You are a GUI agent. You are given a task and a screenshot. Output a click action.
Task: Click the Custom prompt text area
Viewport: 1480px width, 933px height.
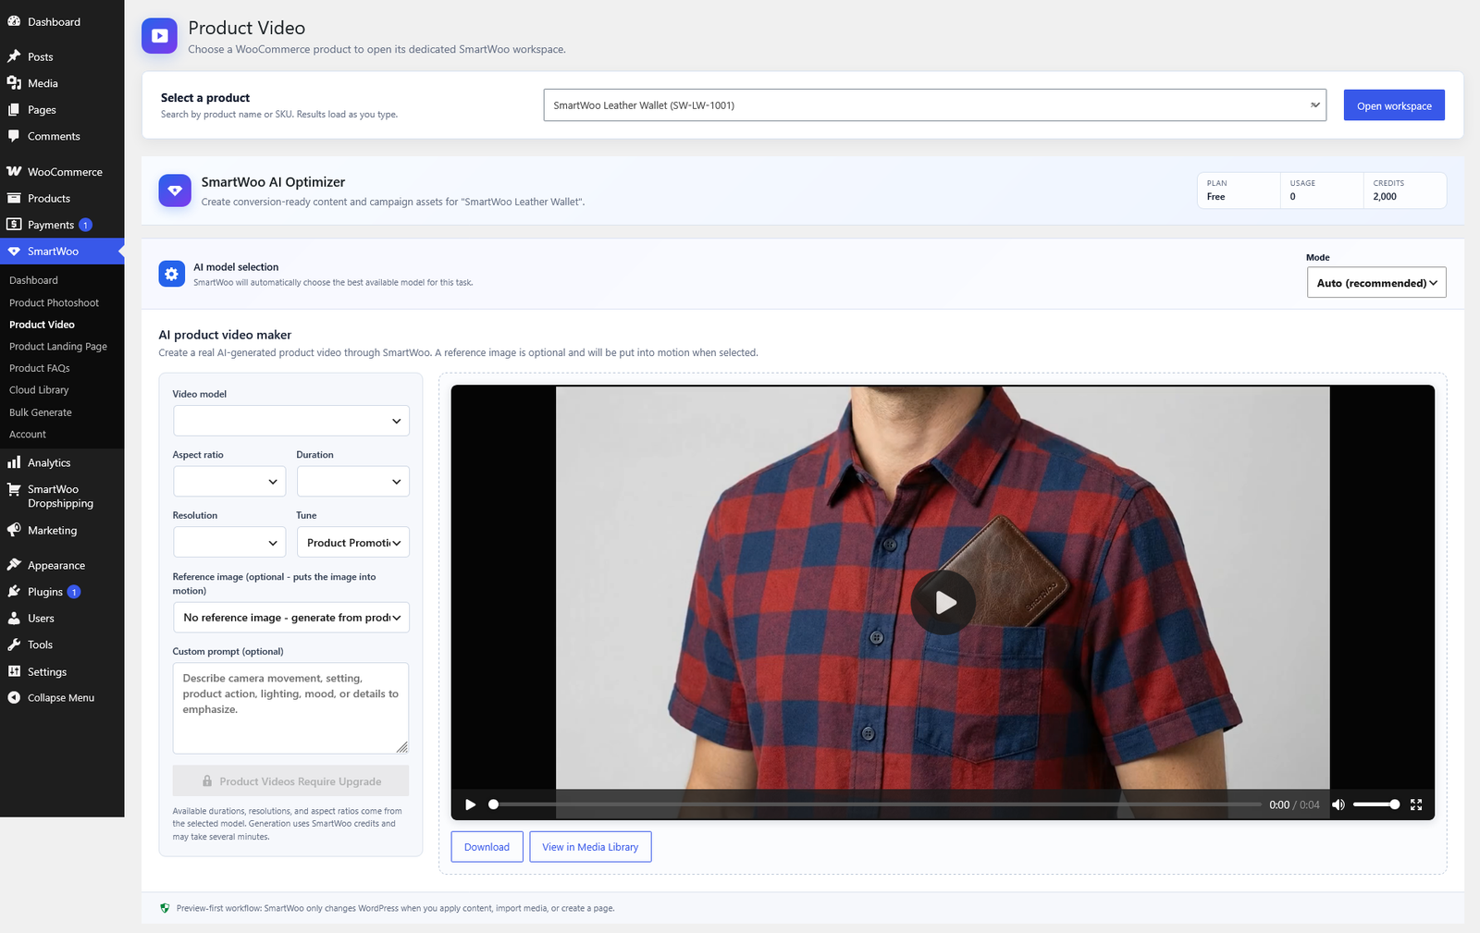pos(290,708)
